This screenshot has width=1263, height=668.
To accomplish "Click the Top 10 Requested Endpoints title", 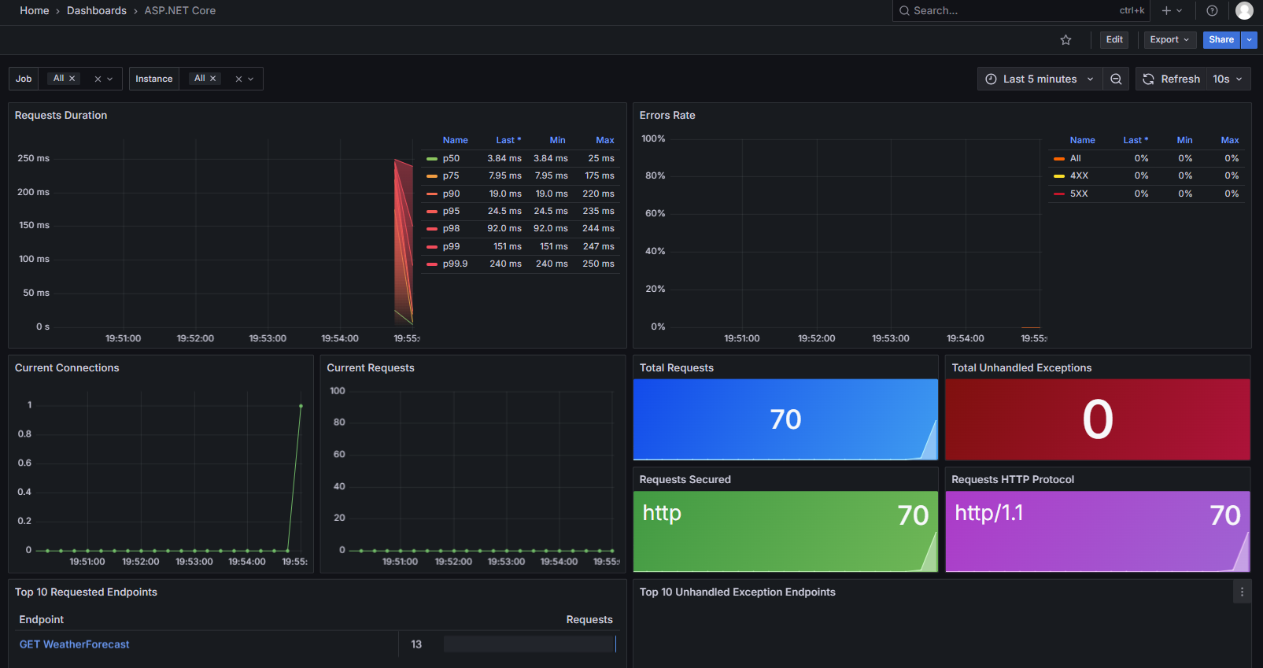I will (86, 592).
